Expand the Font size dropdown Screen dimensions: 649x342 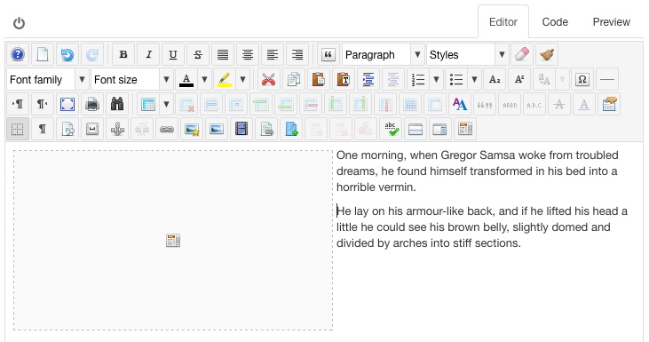[131, 79]
